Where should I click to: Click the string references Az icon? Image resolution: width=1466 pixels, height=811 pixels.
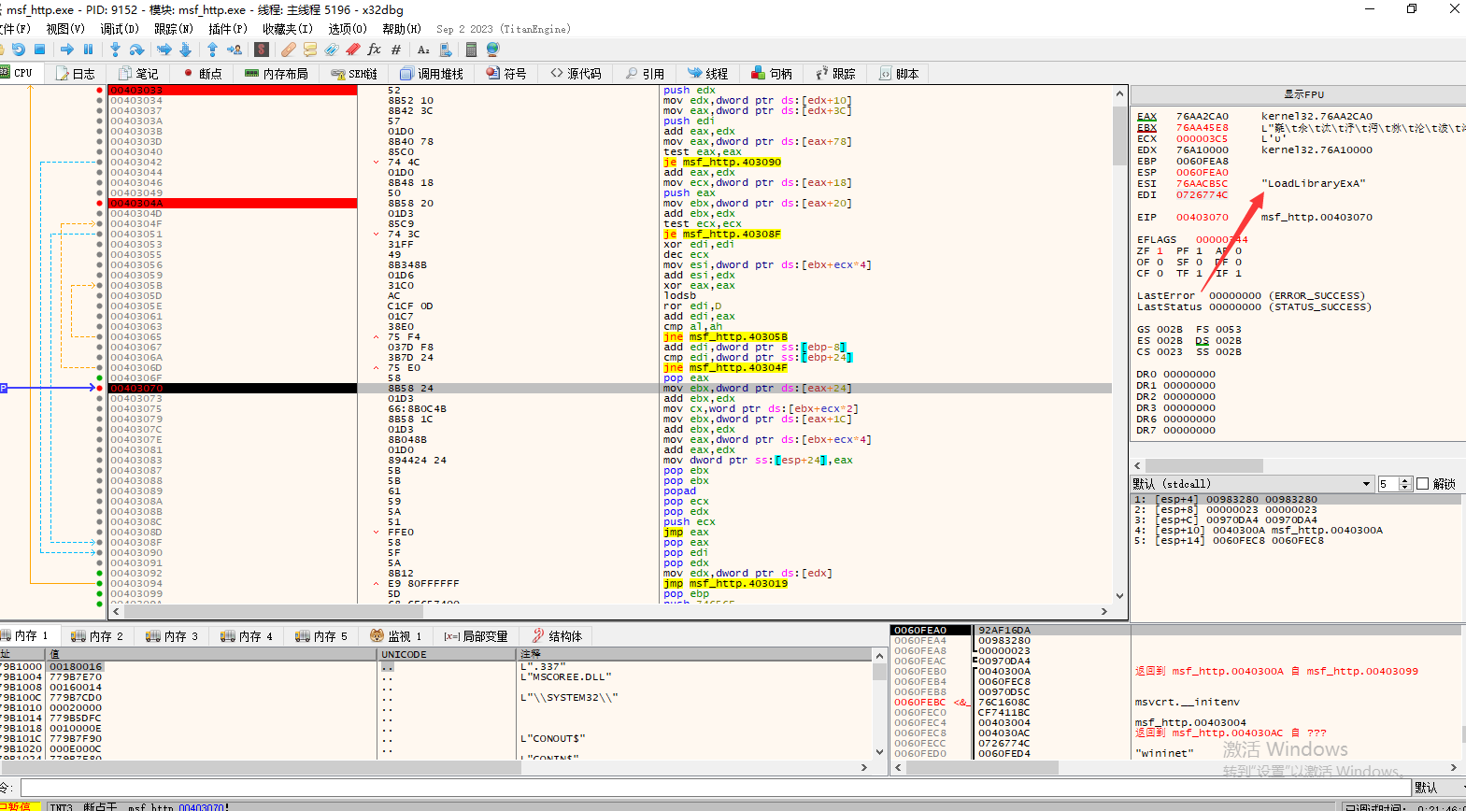click(423, 50)
